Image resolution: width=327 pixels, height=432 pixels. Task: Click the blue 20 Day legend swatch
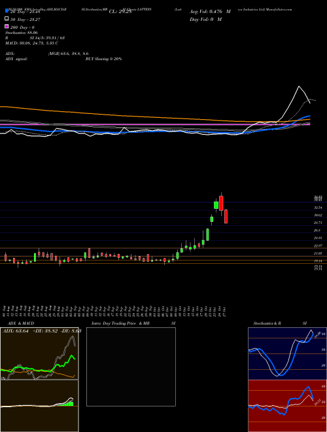tap(7, 11)
